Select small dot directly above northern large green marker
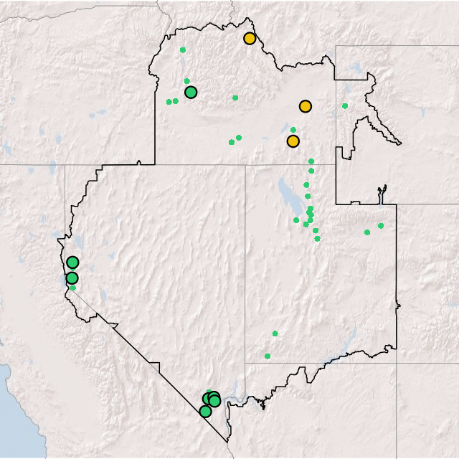 187,81
